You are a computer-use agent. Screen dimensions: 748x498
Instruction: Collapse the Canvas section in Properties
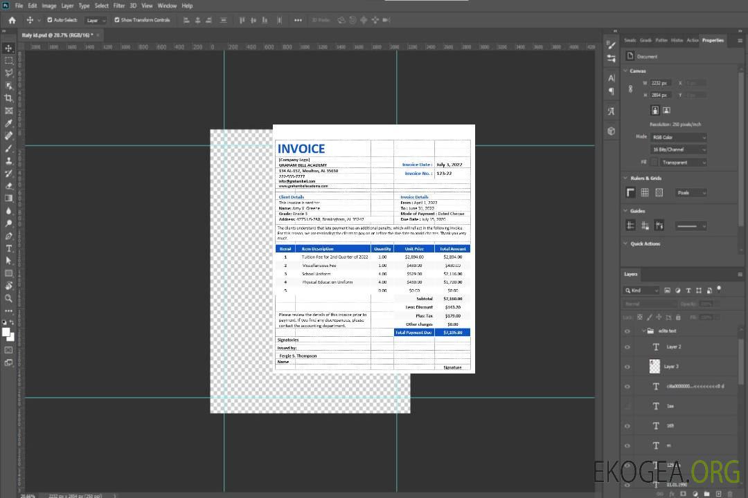627,71
